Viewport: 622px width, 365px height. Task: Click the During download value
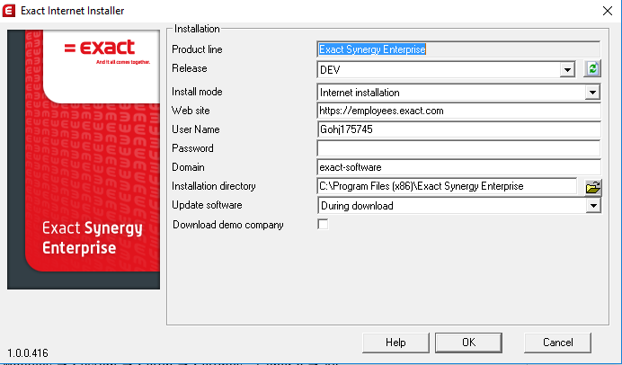(x=357, y=206)
